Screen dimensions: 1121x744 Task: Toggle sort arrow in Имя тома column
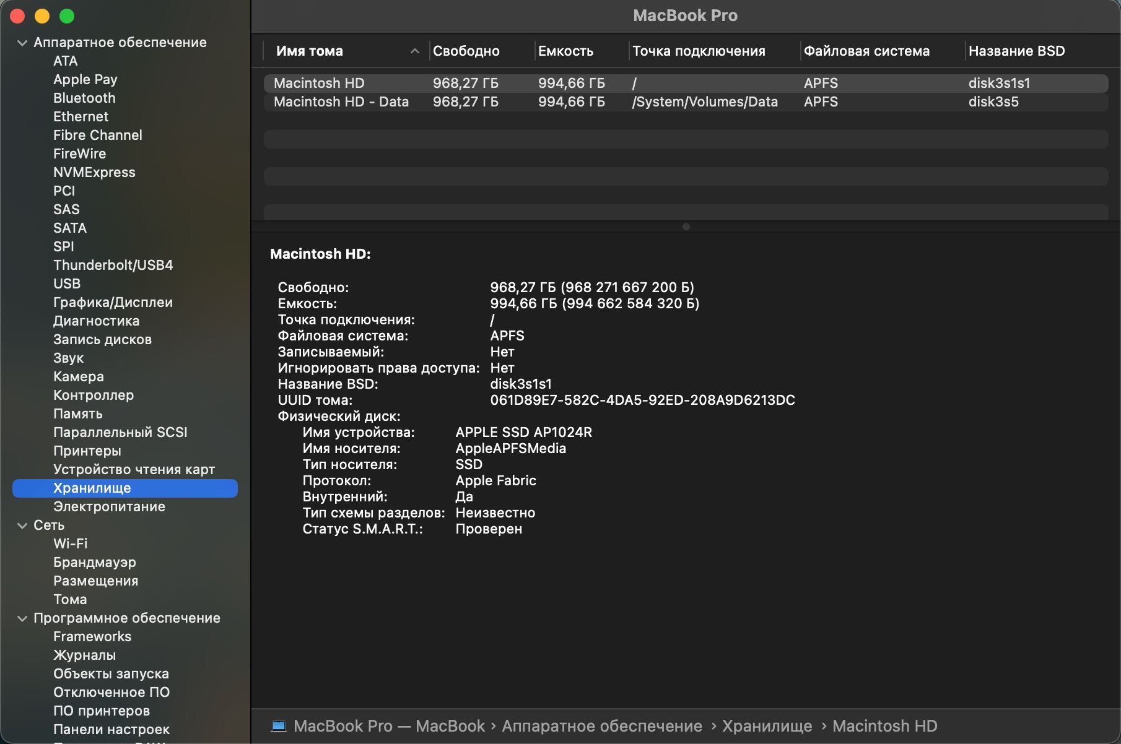click(x=415, y=51)
